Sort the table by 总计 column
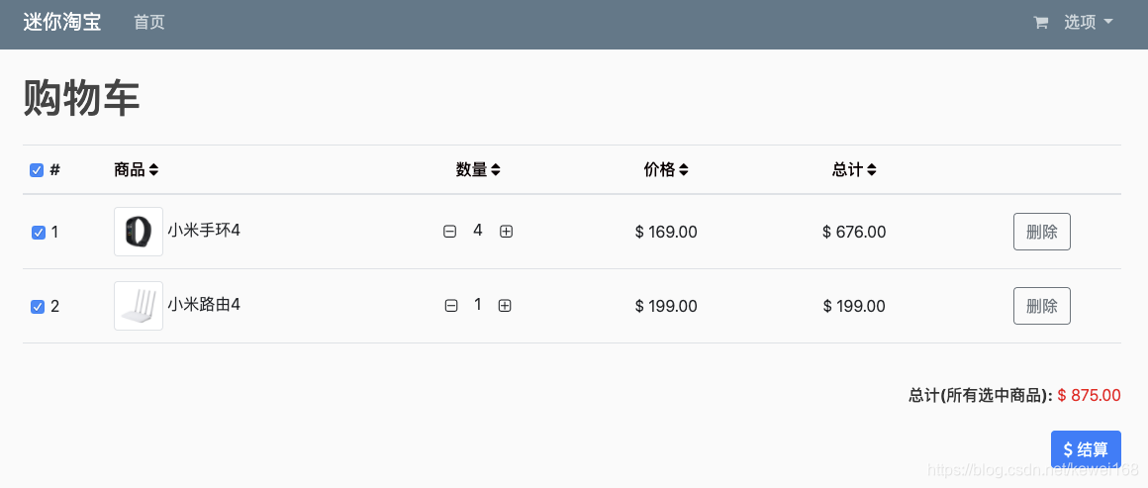This screenshot has width=1148, height=488. coord(854,170)
